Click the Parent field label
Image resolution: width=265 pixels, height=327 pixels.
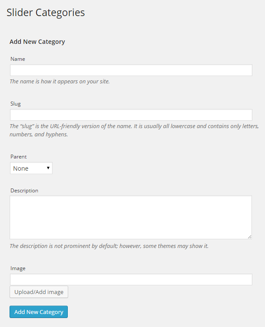click(19, 157)
